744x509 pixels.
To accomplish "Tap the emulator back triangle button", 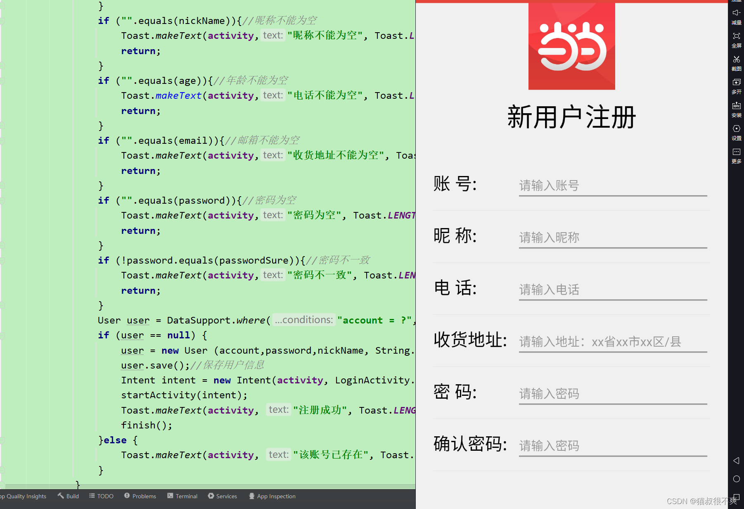I will (x=736, y=461).
